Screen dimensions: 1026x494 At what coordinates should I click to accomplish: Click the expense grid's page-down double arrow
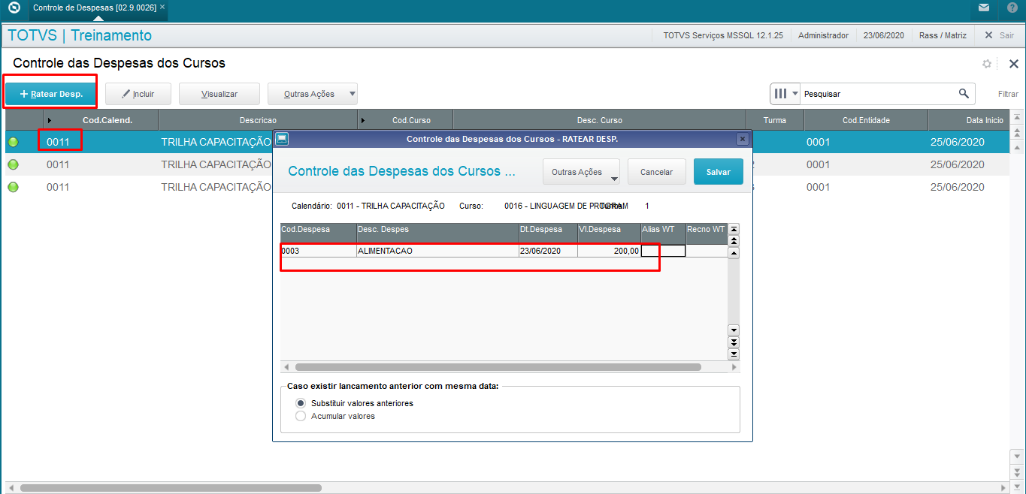point(734,342)
